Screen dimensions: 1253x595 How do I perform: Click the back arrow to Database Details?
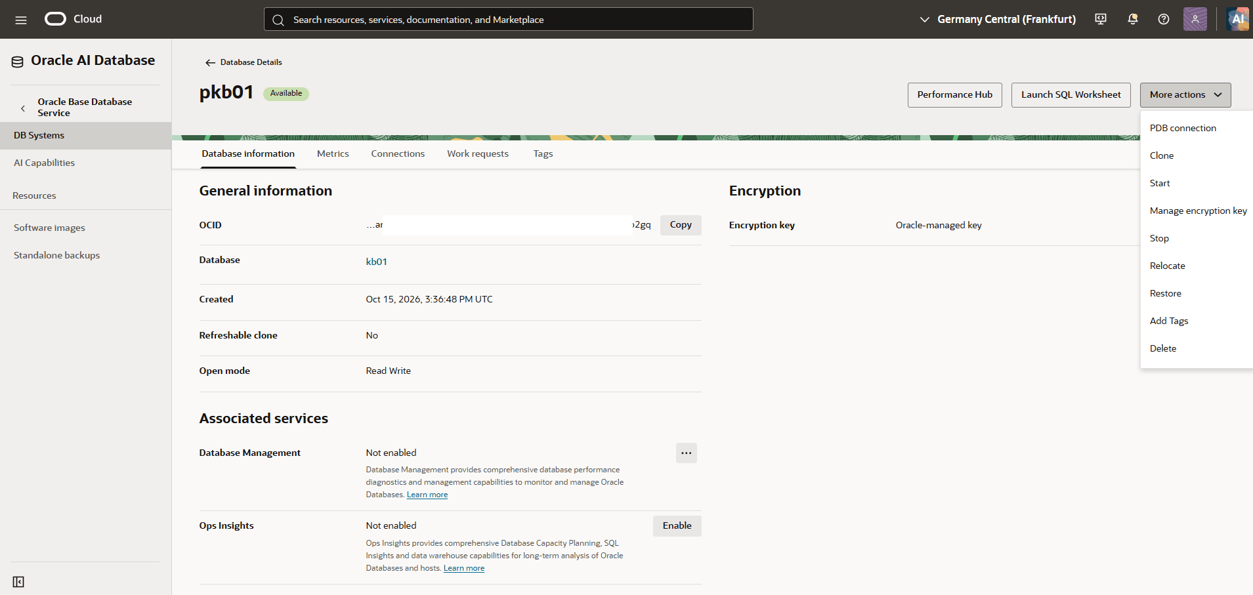[210, 62]
